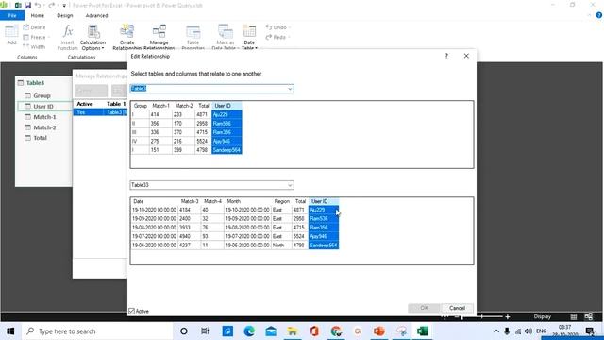The image size is (604, 340).
Task: Click the question mark in Edit Relationship dialog
Action: point(446,56)
